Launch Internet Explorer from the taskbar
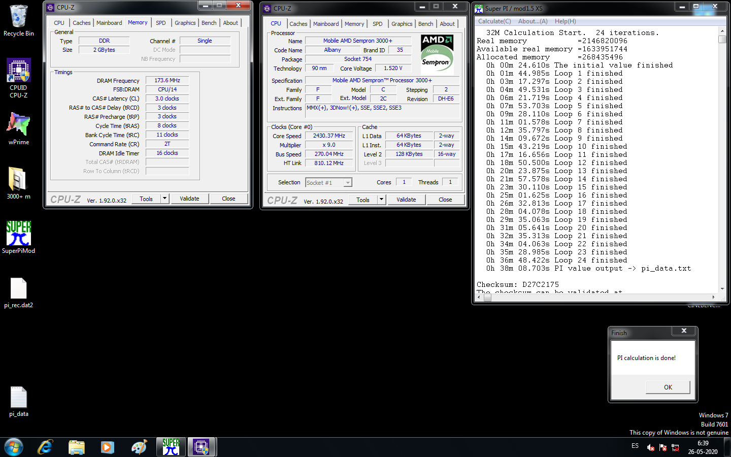This screenshot has height=457, width=731. coord(45,447)
